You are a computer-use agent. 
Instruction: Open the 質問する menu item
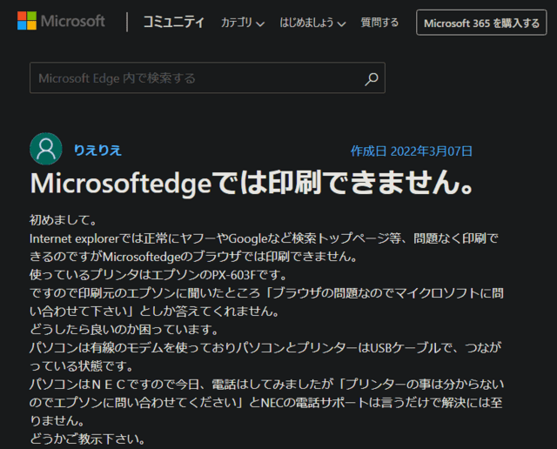[379, 23]
